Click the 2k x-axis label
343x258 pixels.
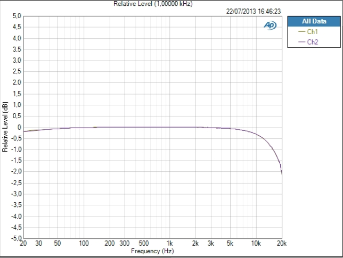tap(195, 243)
